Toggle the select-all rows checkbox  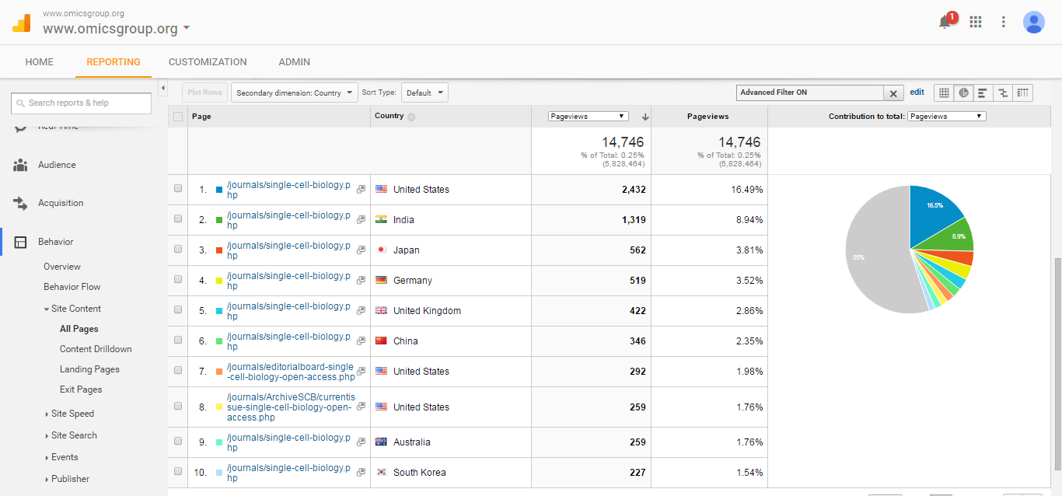[x=178, y=117]
